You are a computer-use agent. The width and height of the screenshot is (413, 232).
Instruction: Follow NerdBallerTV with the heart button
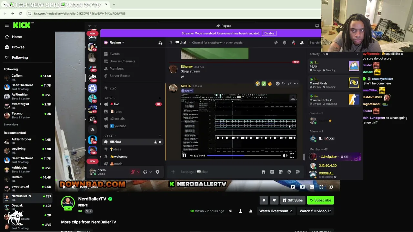coord(274,200)
